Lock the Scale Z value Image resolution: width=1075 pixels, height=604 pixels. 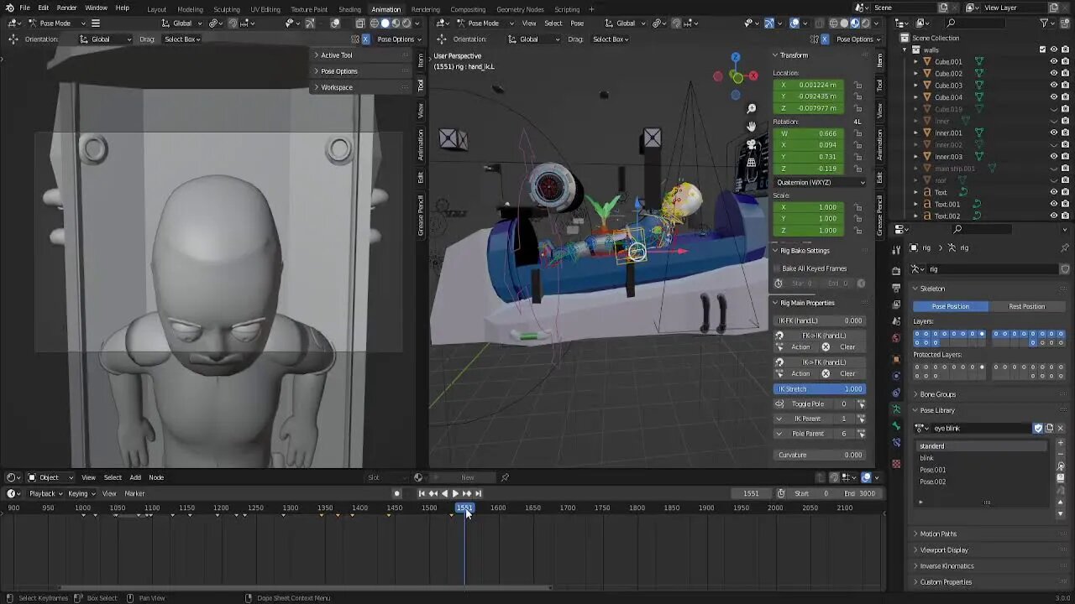pos(857,231)
